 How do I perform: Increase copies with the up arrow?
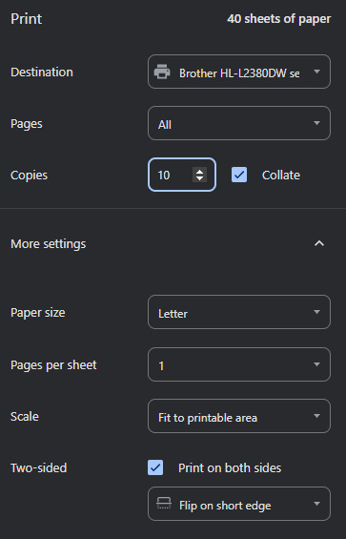click(x=199, y=171)
